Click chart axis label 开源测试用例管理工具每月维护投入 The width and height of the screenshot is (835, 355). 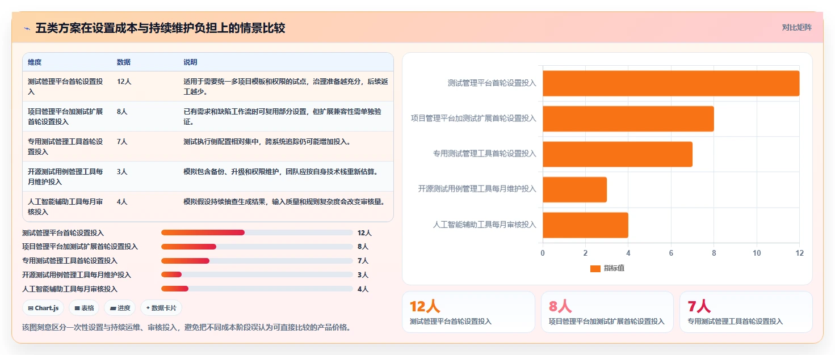(x=477, y=189)
